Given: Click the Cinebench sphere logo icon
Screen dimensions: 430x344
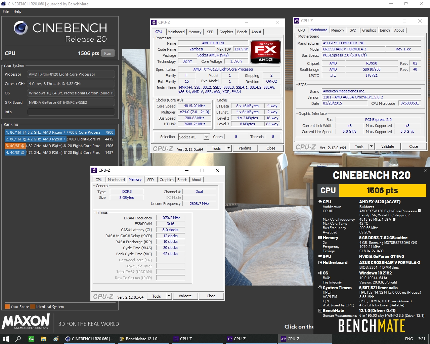Looking at the screenshot, I should click(x=20, y=28).
